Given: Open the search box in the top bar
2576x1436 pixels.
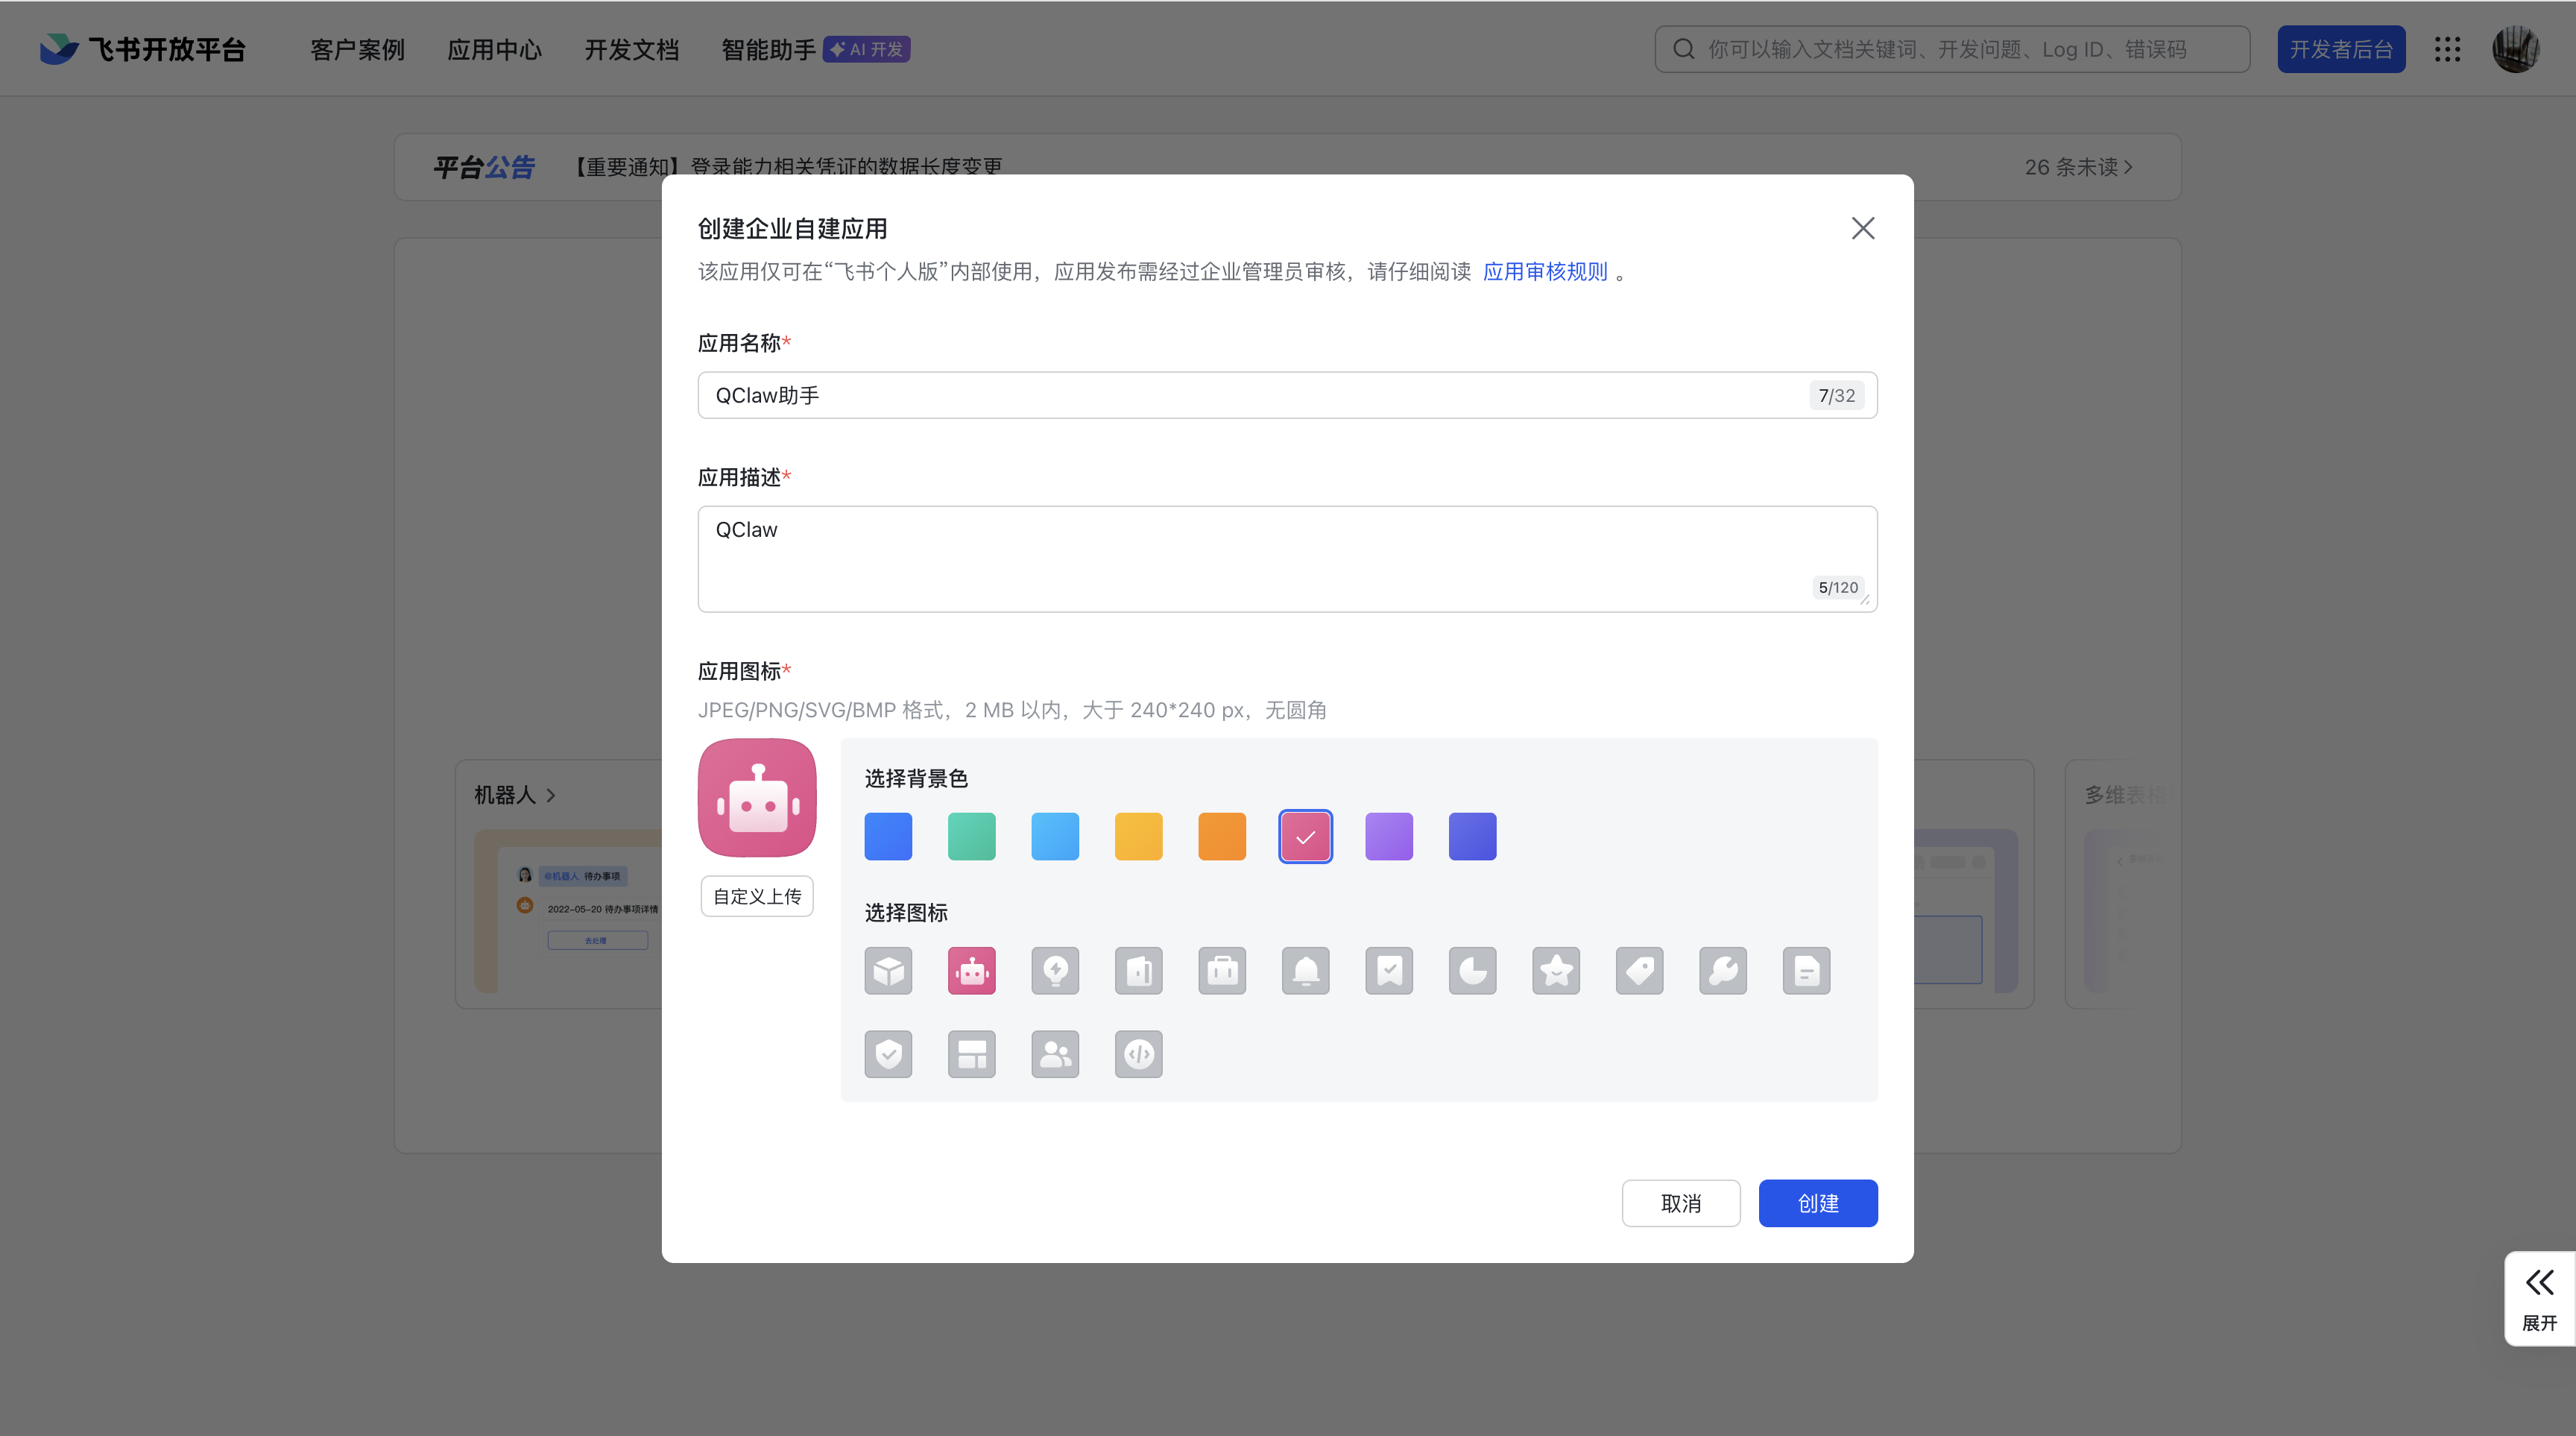Looking at the screenshot, I should (1950, 48).
